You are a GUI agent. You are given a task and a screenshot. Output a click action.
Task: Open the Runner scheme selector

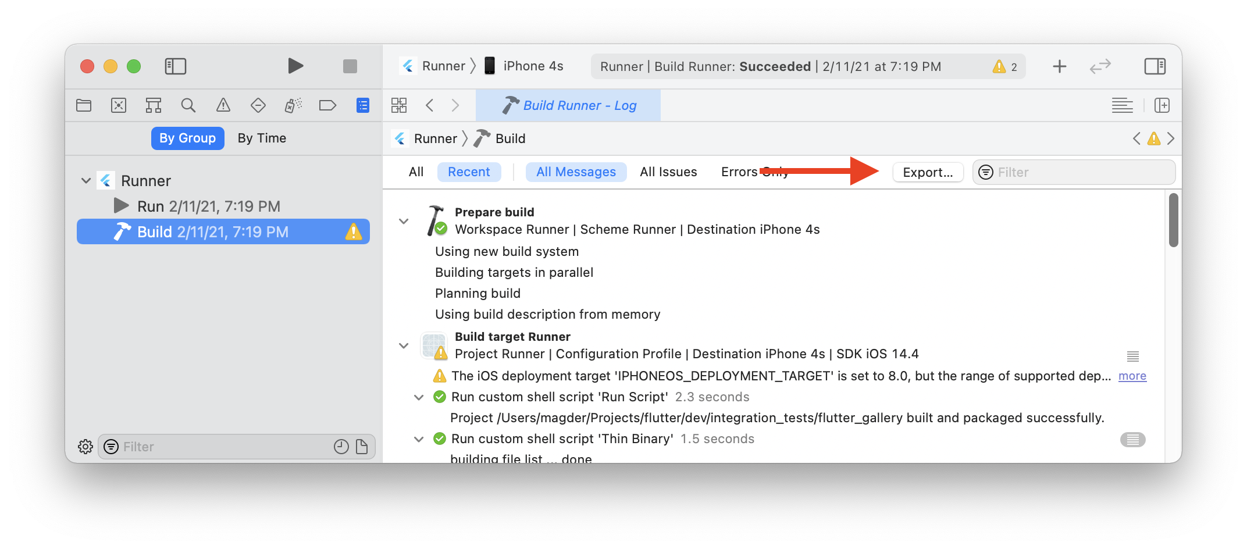[x=433, y=66]
